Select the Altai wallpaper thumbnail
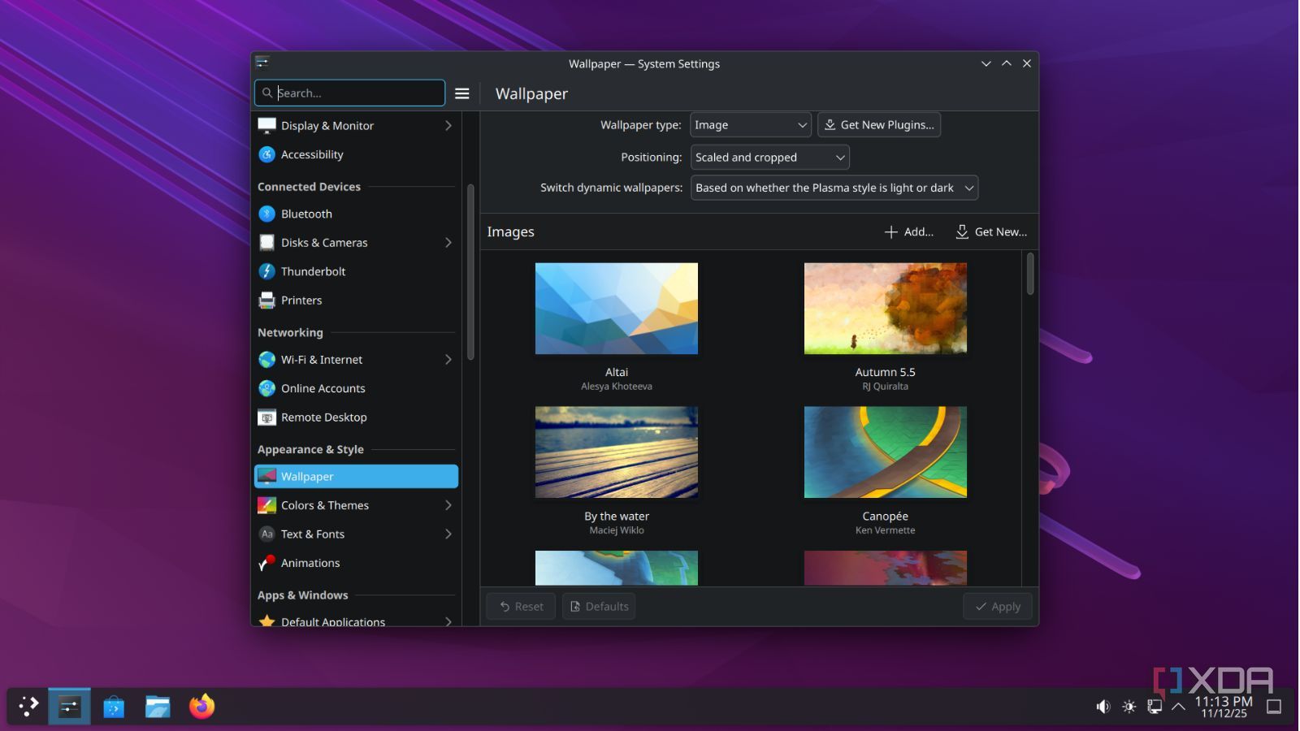Screen dimensions: 1300x731 (617, 309)
